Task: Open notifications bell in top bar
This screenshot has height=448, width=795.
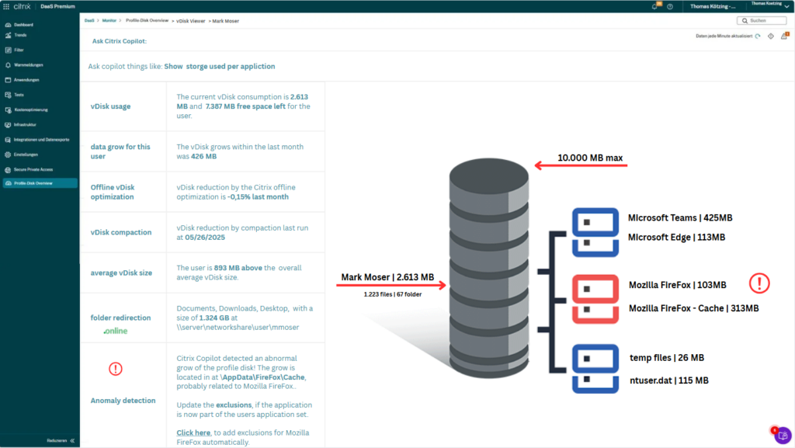Action: (655, 6)
